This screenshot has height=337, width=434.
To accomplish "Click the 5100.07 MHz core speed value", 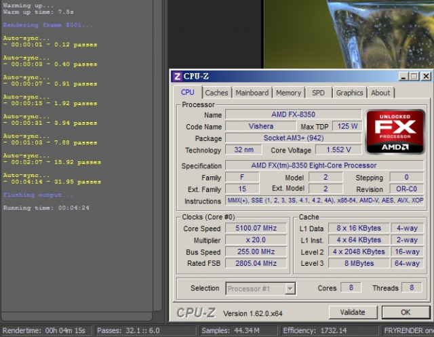I will [256, 228].
